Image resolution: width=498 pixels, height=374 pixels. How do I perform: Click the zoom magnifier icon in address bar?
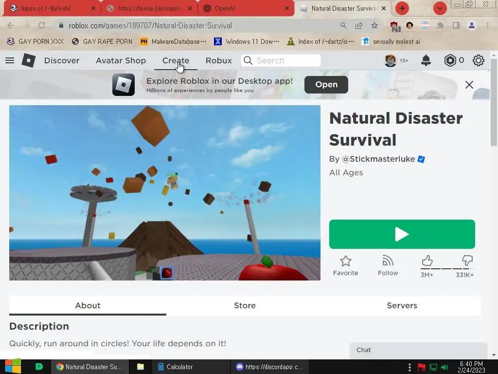click(343, 25)
